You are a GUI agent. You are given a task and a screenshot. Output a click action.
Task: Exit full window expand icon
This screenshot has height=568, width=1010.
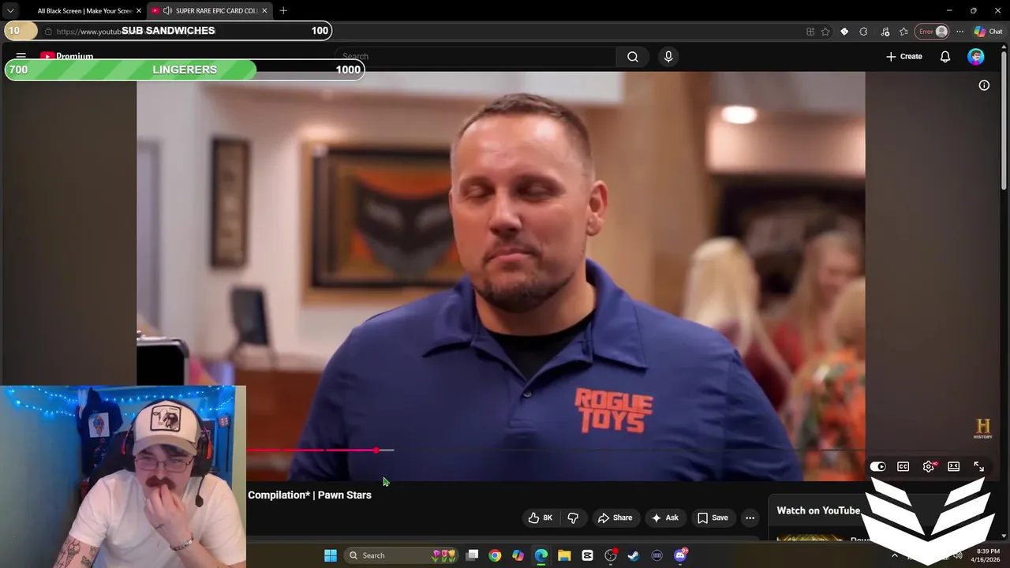click(x=979, y=466)
